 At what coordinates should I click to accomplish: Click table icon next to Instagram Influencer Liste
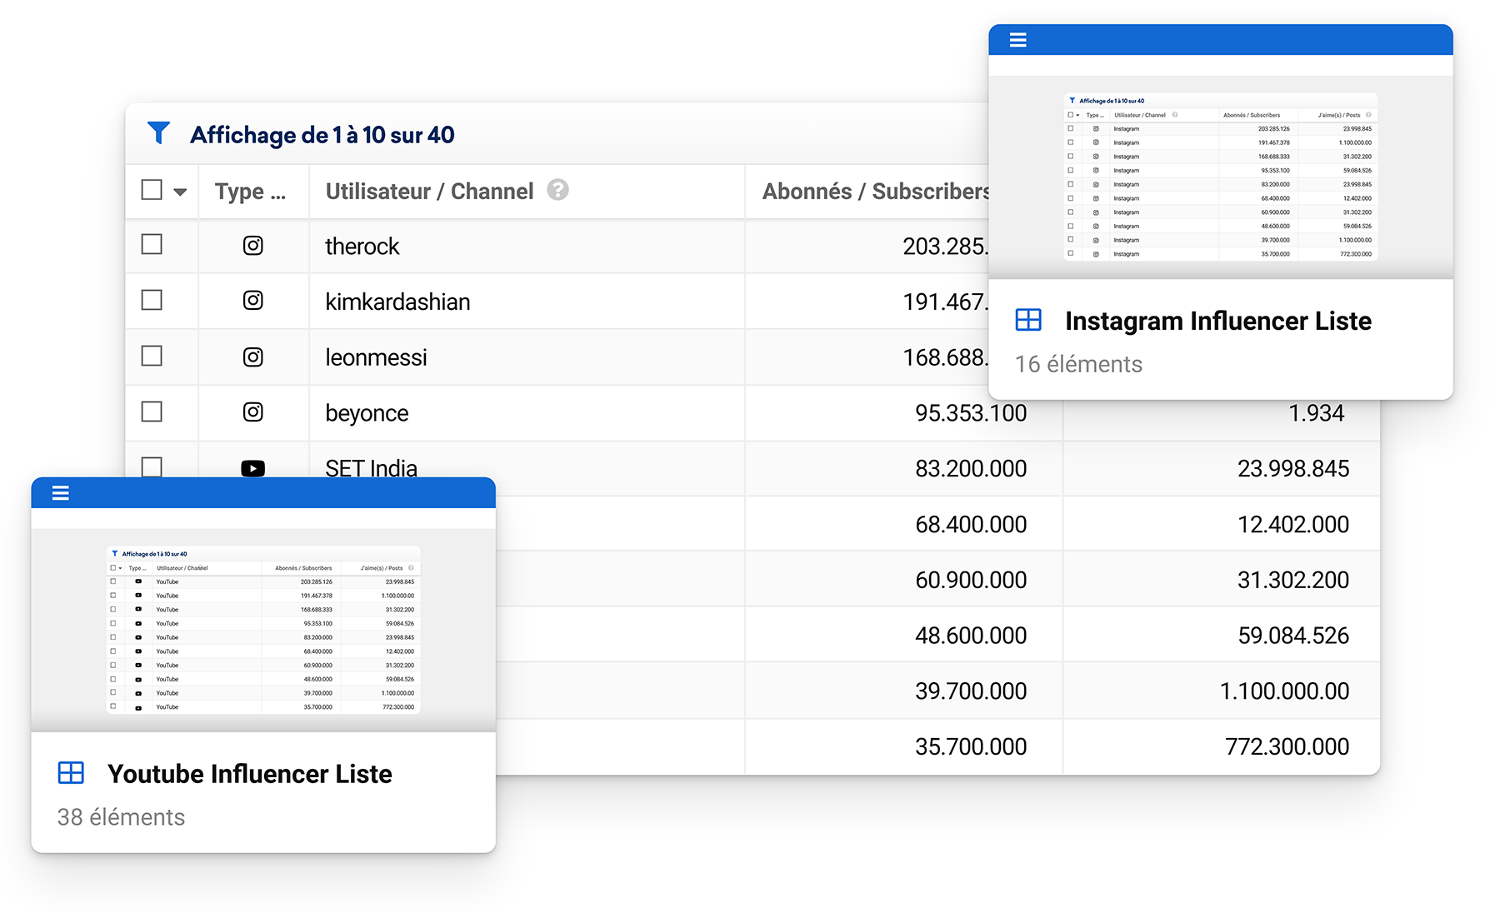point(1028,320)
